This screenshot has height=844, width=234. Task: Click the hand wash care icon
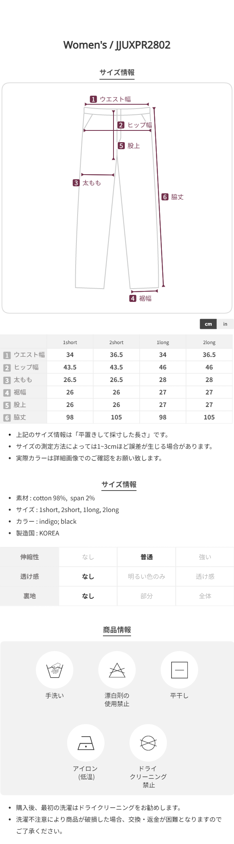click(x=55, y=670)
